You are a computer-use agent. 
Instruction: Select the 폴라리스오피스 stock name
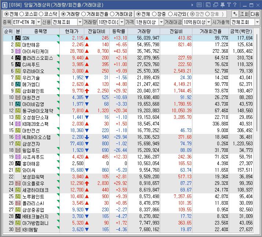click(38, 58)
